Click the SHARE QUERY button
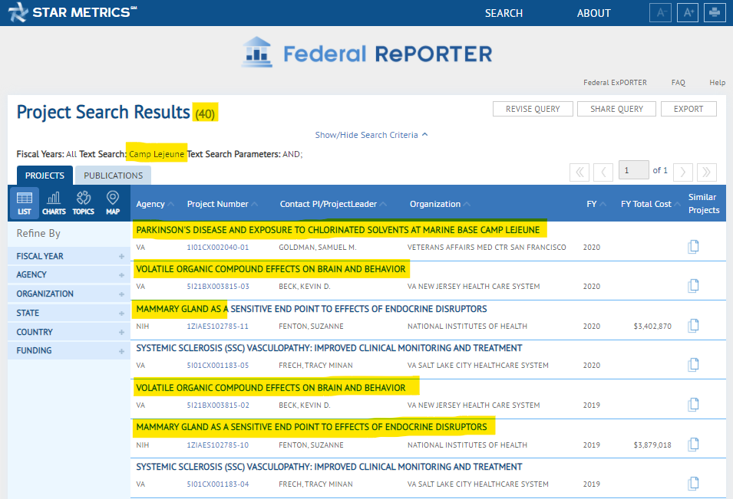 [x=616, y=109]
